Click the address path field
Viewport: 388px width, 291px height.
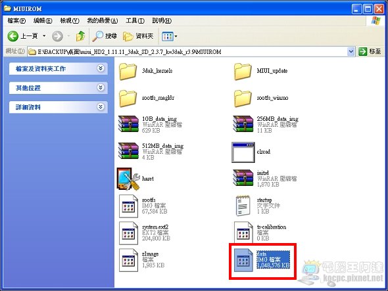(187, 51)
